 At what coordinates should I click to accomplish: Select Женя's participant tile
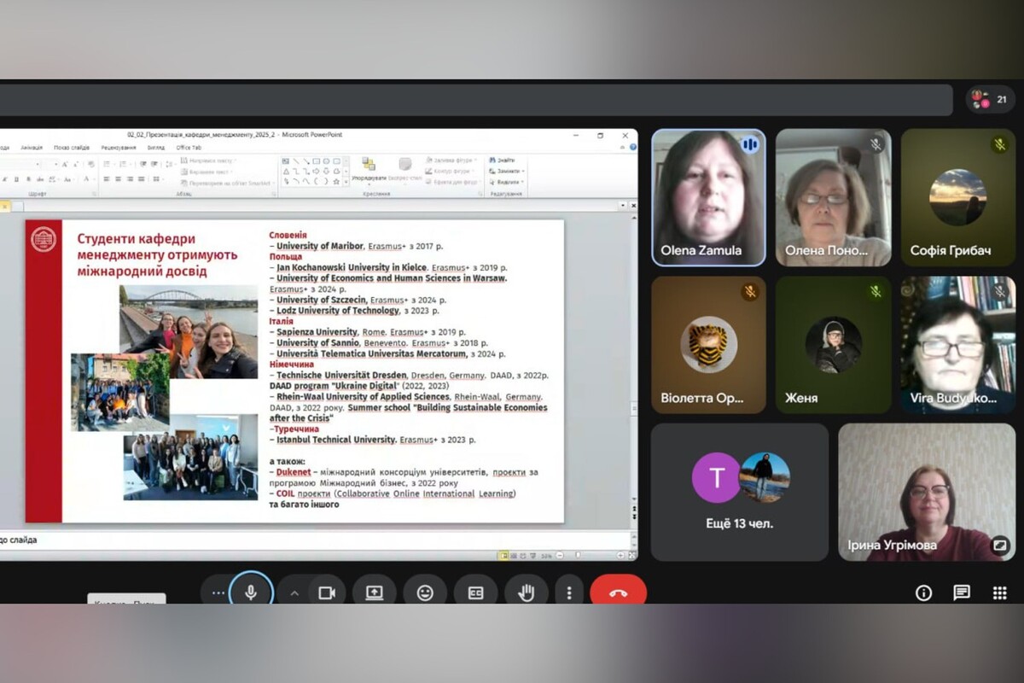click(834, 345)
